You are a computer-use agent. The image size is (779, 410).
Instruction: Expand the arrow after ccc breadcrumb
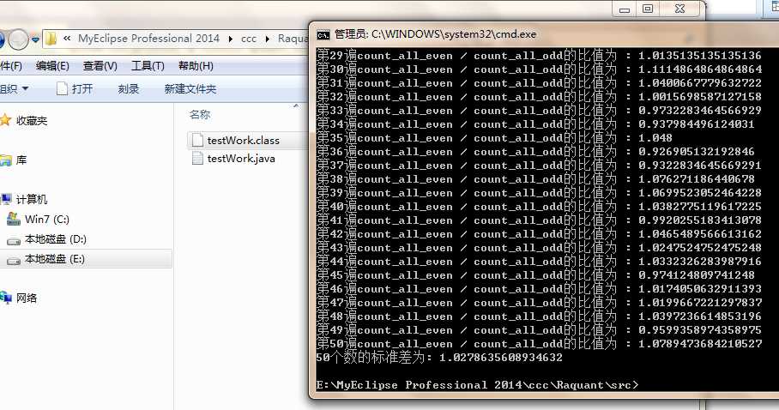point(268,39)
